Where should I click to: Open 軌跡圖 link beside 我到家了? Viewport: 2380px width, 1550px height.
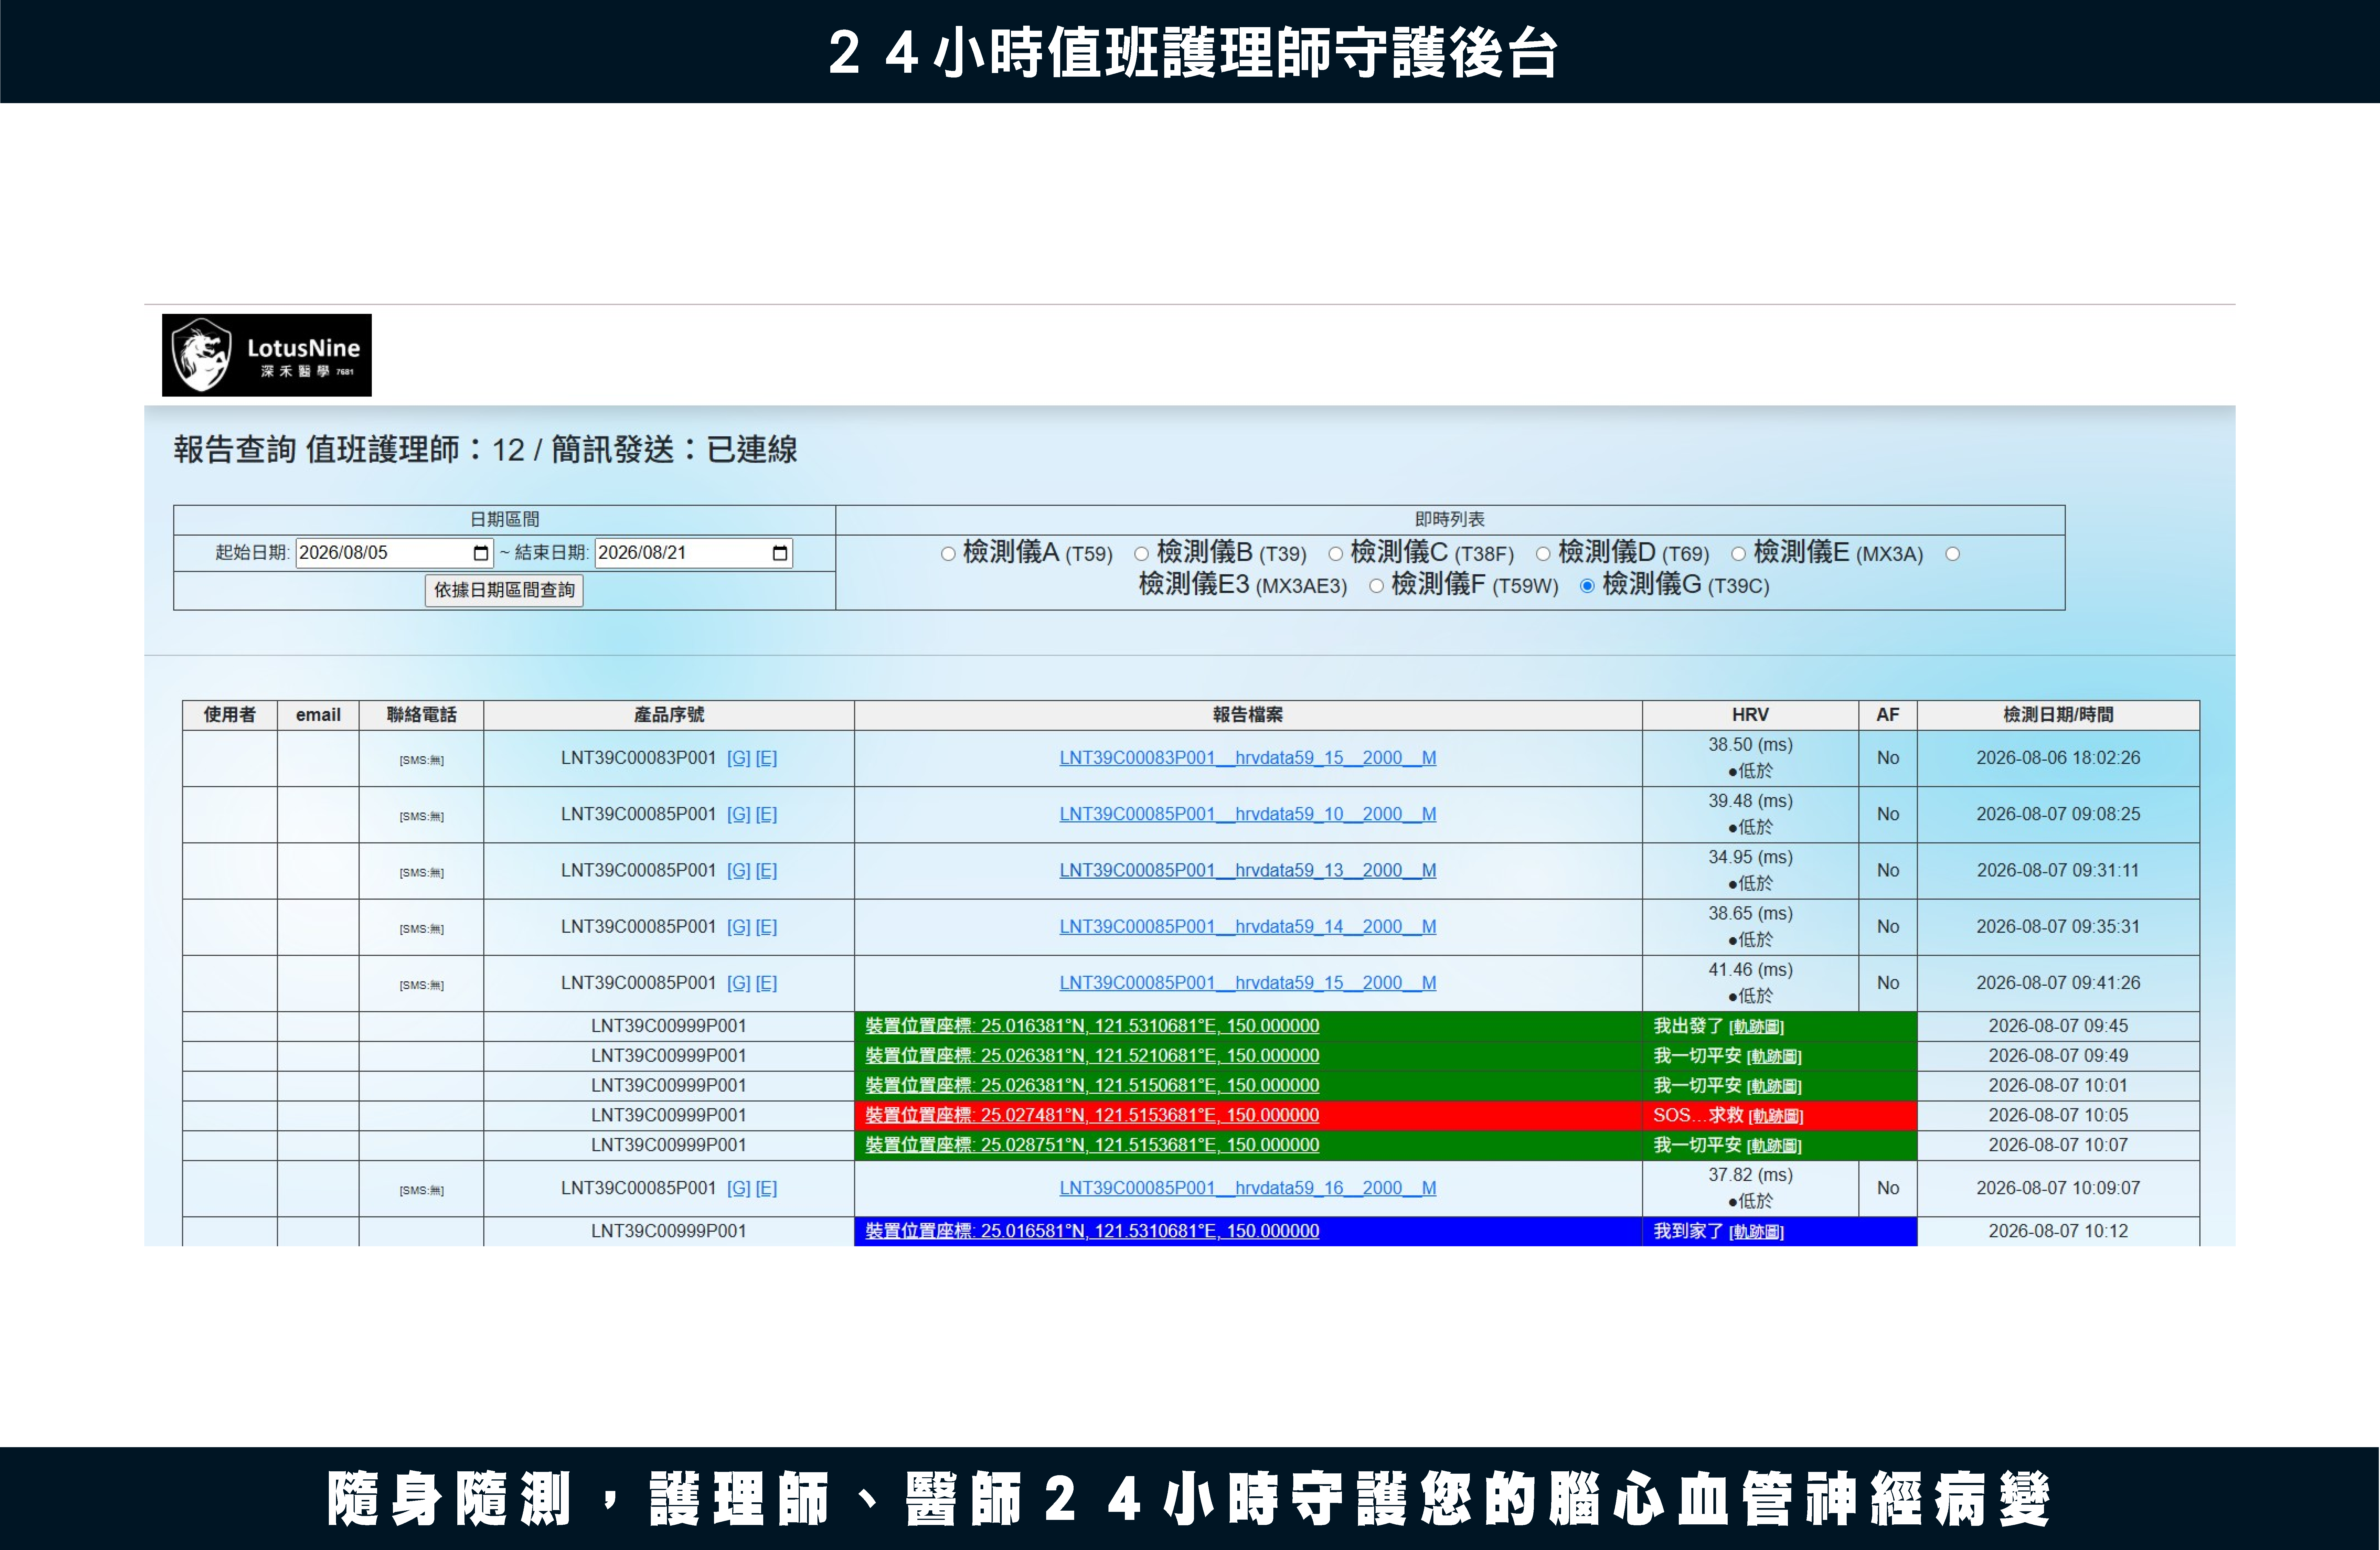click(1756, 1232)
